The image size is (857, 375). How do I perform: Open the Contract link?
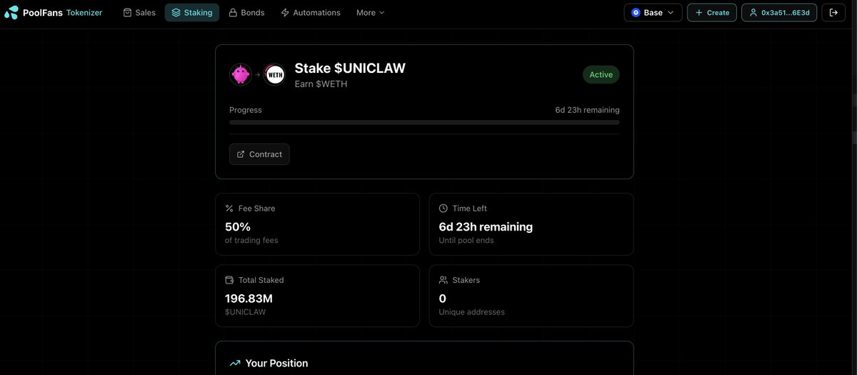pos(259,154)
